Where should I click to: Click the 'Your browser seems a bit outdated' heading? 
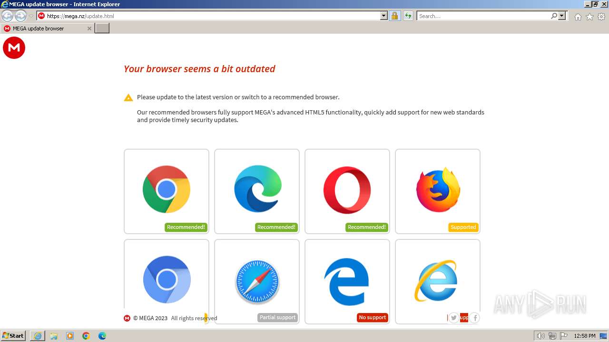pyautogui.click(x=199, y=69)
